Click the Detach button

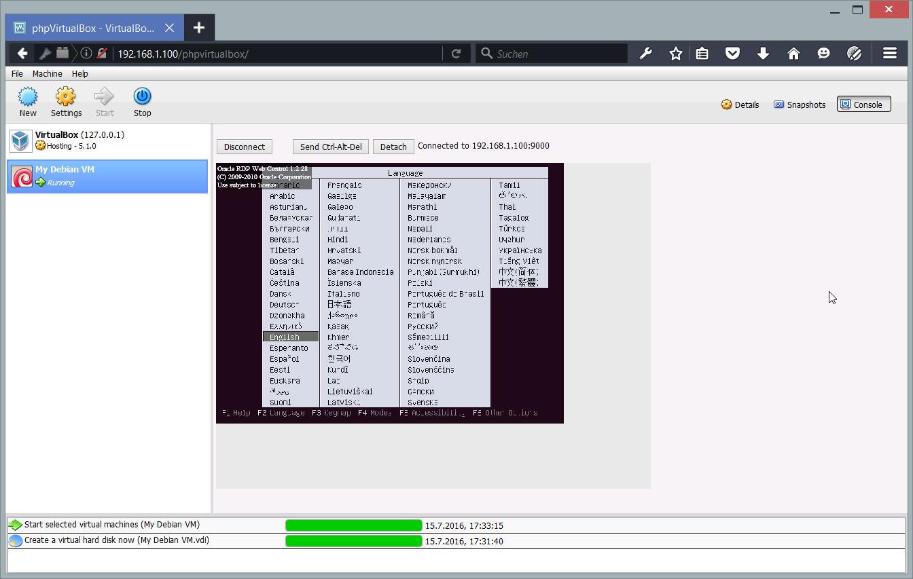pyautogui.click(x=393, y=147)
